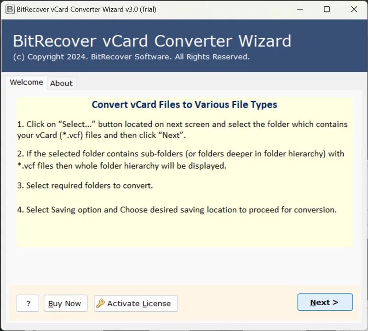Viewport: 368px width, 331px height.
Task: Select the Welcome tab
Action: tap(26, 83)
